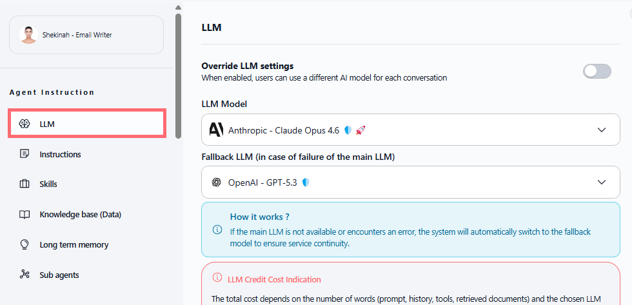This screenshot has width=632, height=305.
Task: Click the Skills briefcase icon
Action: click(25, 184)
